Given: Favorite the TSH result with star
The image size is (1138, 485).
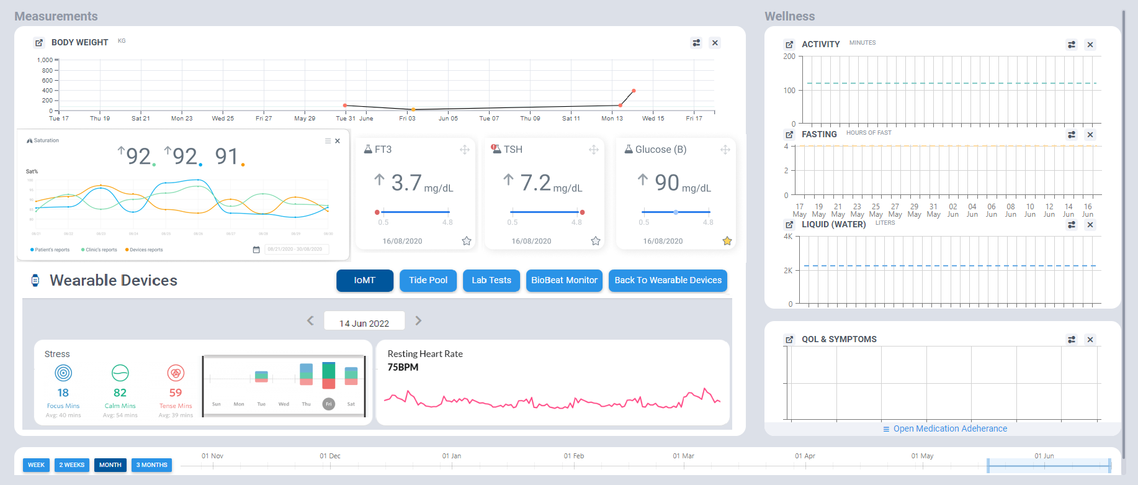Looking at the screenshot, I should [596, 241].
